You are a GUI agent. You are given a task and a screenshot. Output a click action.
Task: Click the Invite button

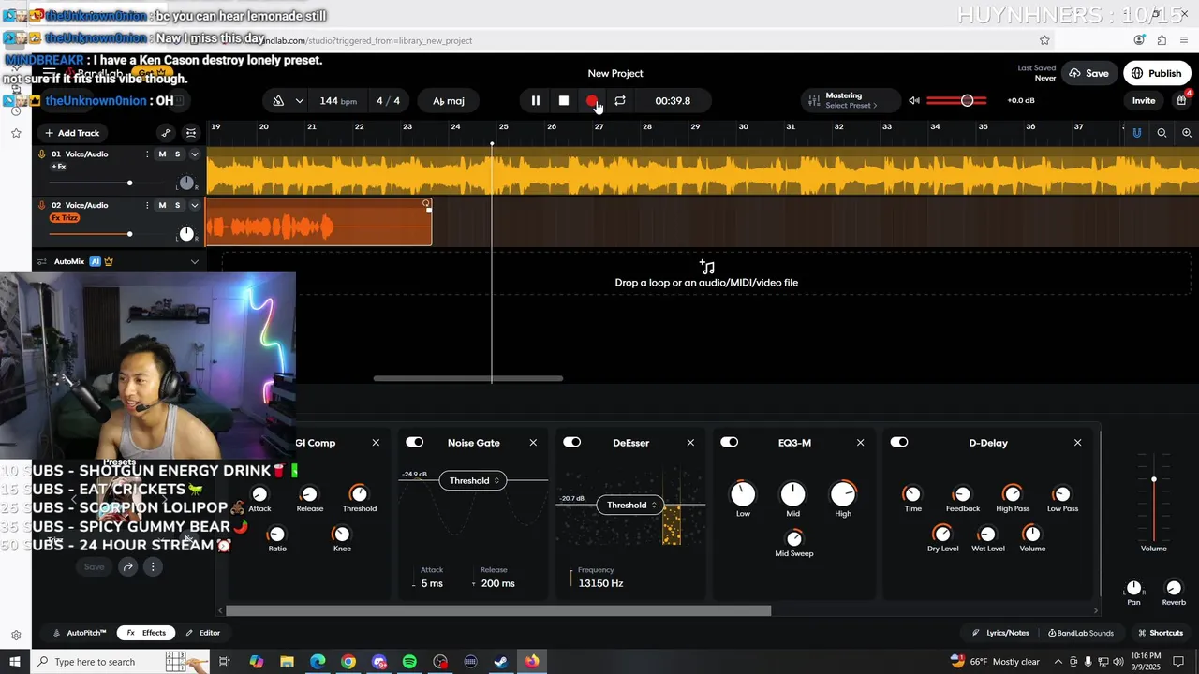[x=1144, y=101]
